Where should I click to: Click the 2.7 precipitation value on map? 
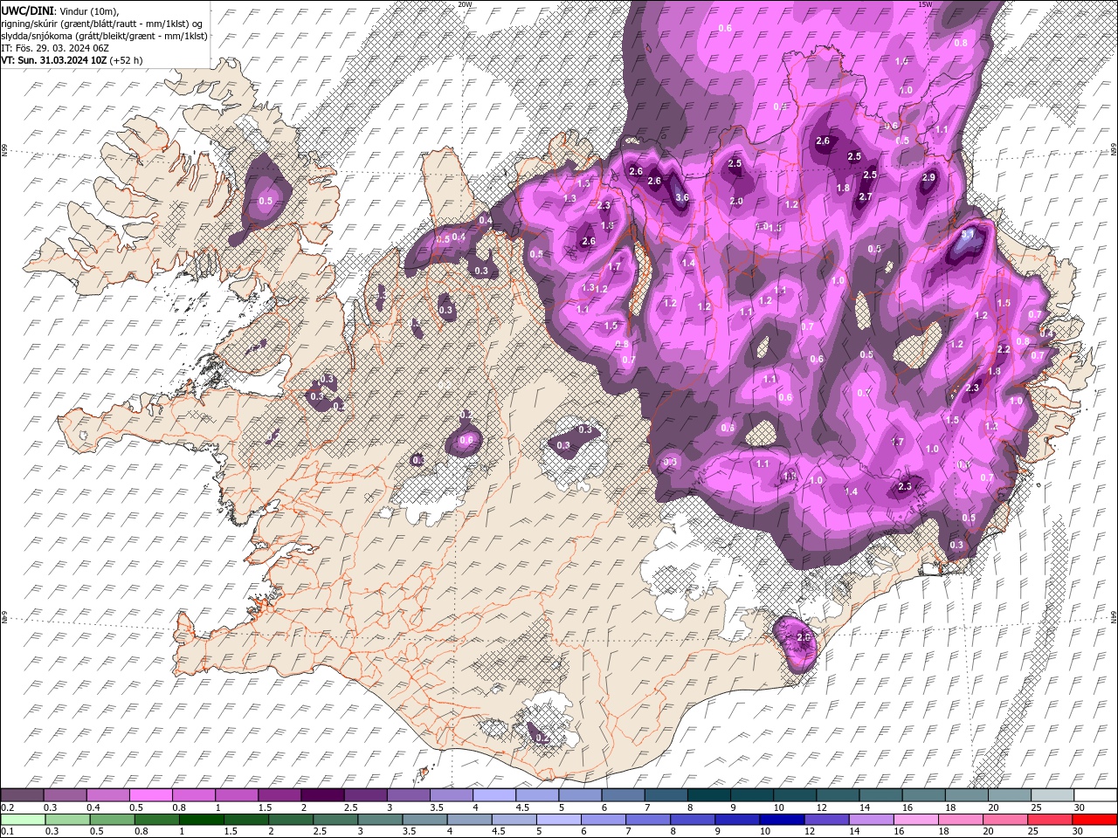[866, 197]
